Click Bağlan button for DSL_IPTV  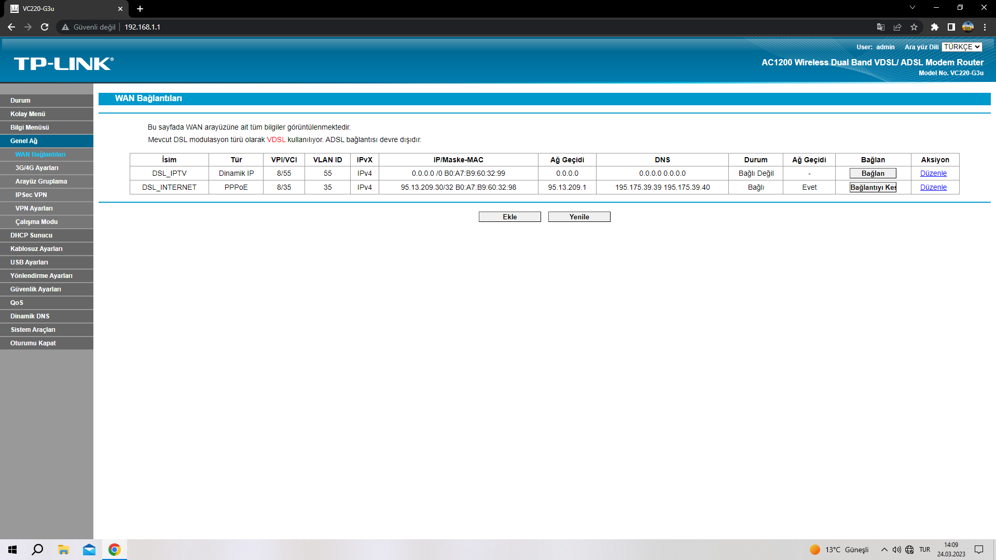tap(873, 173)
